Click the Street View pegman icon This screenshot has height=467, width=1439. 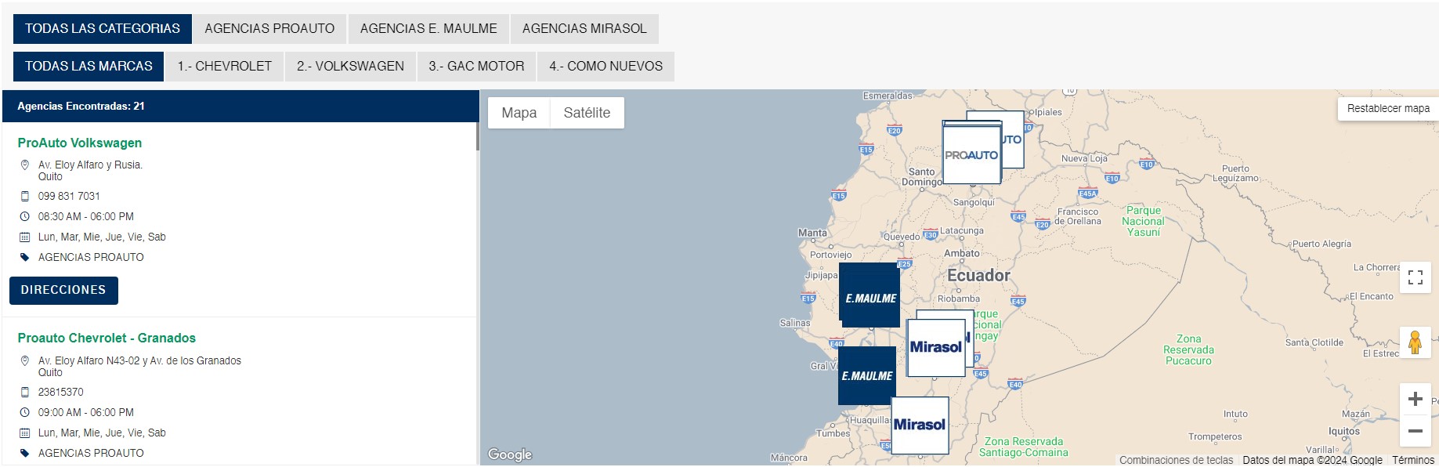pos(1415,342)
